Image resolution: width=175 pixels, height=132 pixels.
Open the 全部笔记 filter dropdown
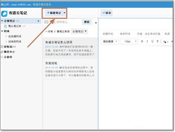click(79, 31)
